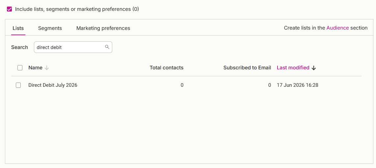Check the Direct Debit July 2026 row checkbox
This screenshot has height=168, width=376.
point(18,85)
